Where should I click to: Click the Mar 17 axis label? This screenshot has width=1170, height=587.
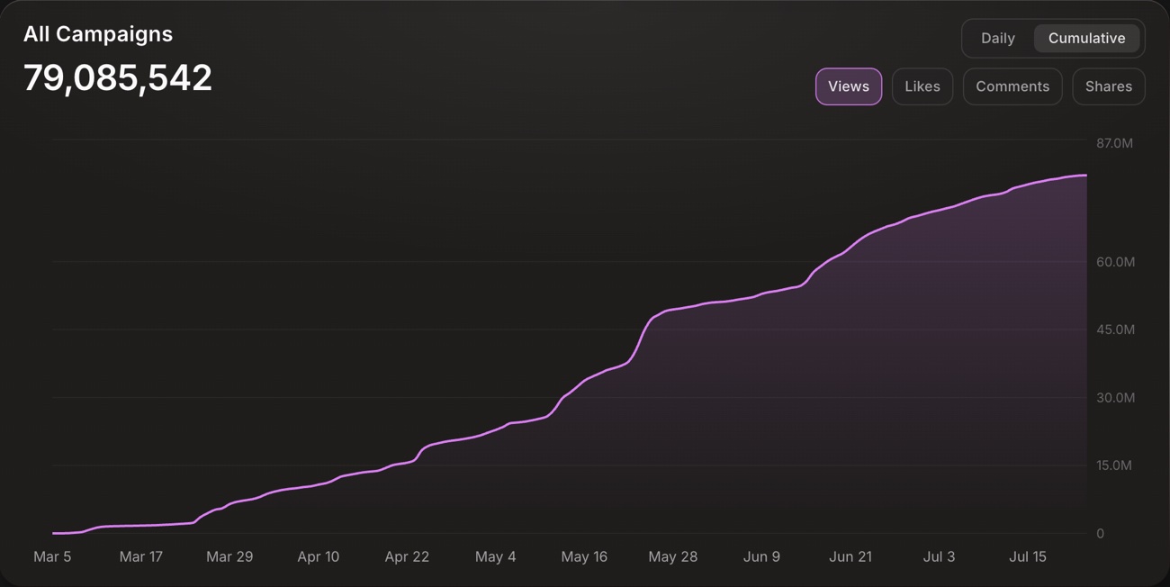141,557
